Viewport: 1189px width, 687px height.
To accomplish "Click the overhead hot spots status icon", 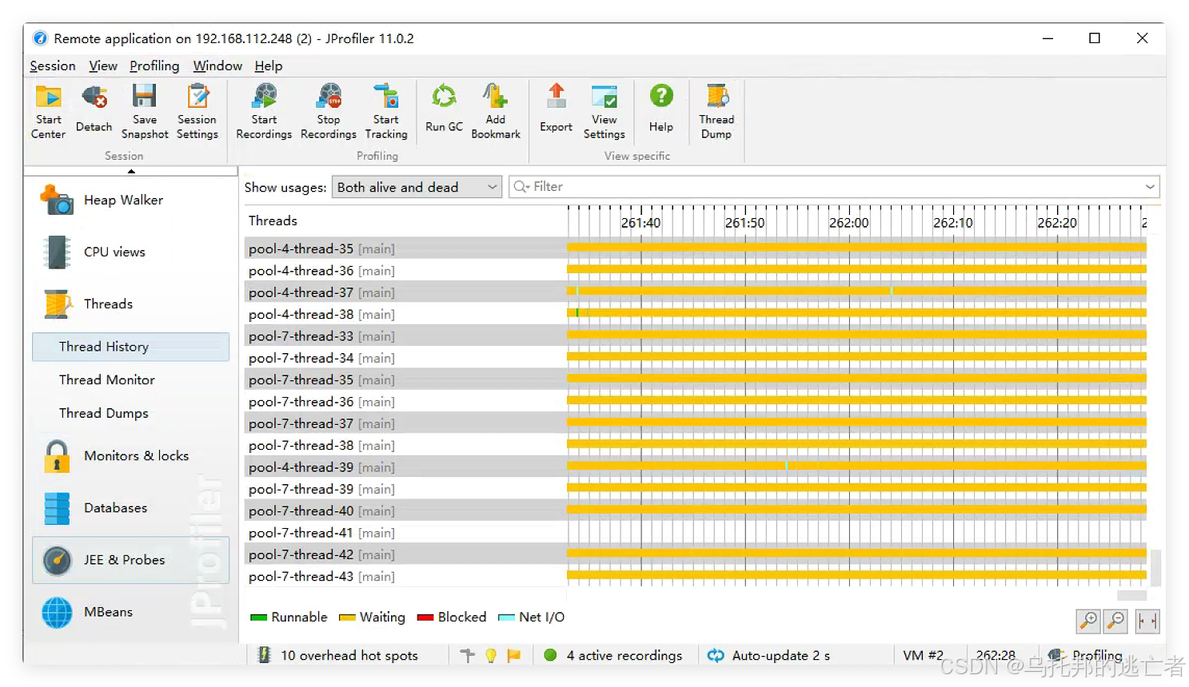I will [264, 655].
